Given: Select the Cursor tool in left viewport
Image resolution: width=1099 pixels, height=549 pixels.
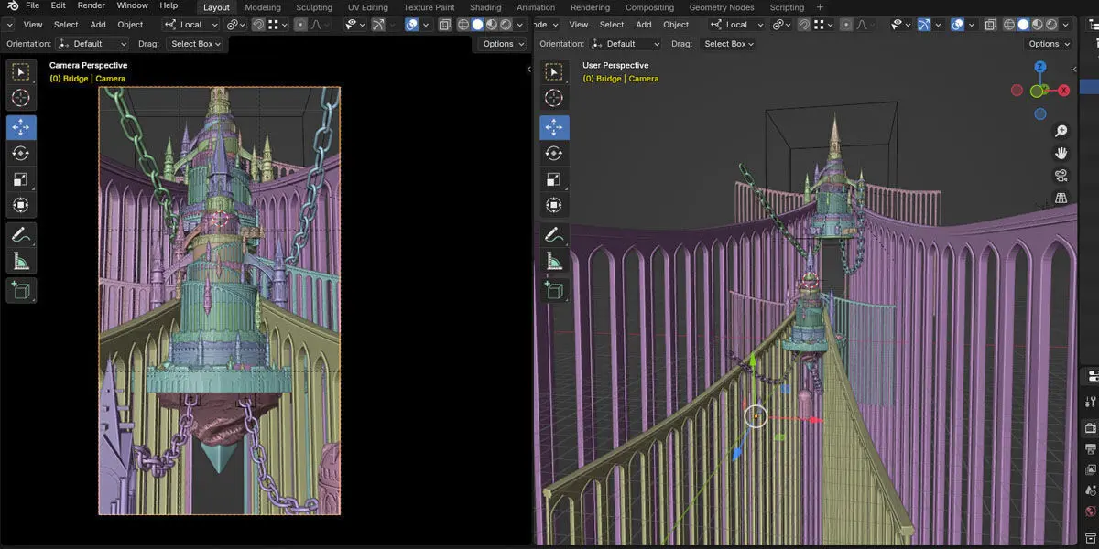Looking at the screenshot, I should click(21, 98).
